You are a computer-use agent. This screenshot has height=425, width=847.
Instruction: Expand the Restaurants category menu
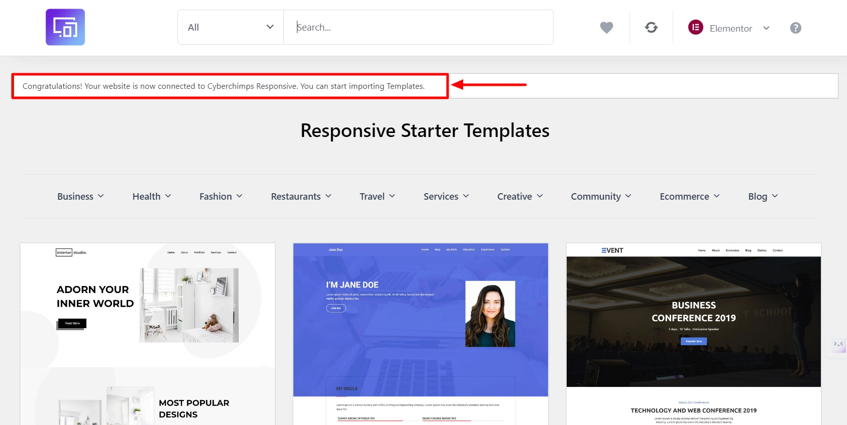pyautogui.click(x=301, y=196)
